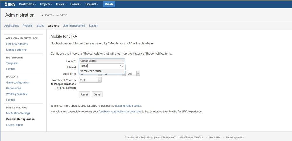This screenshot has width=292, height=141.
Task: Open Gantt configuration in sidebar
Action: pyautogui.click(x=18, y=82)
